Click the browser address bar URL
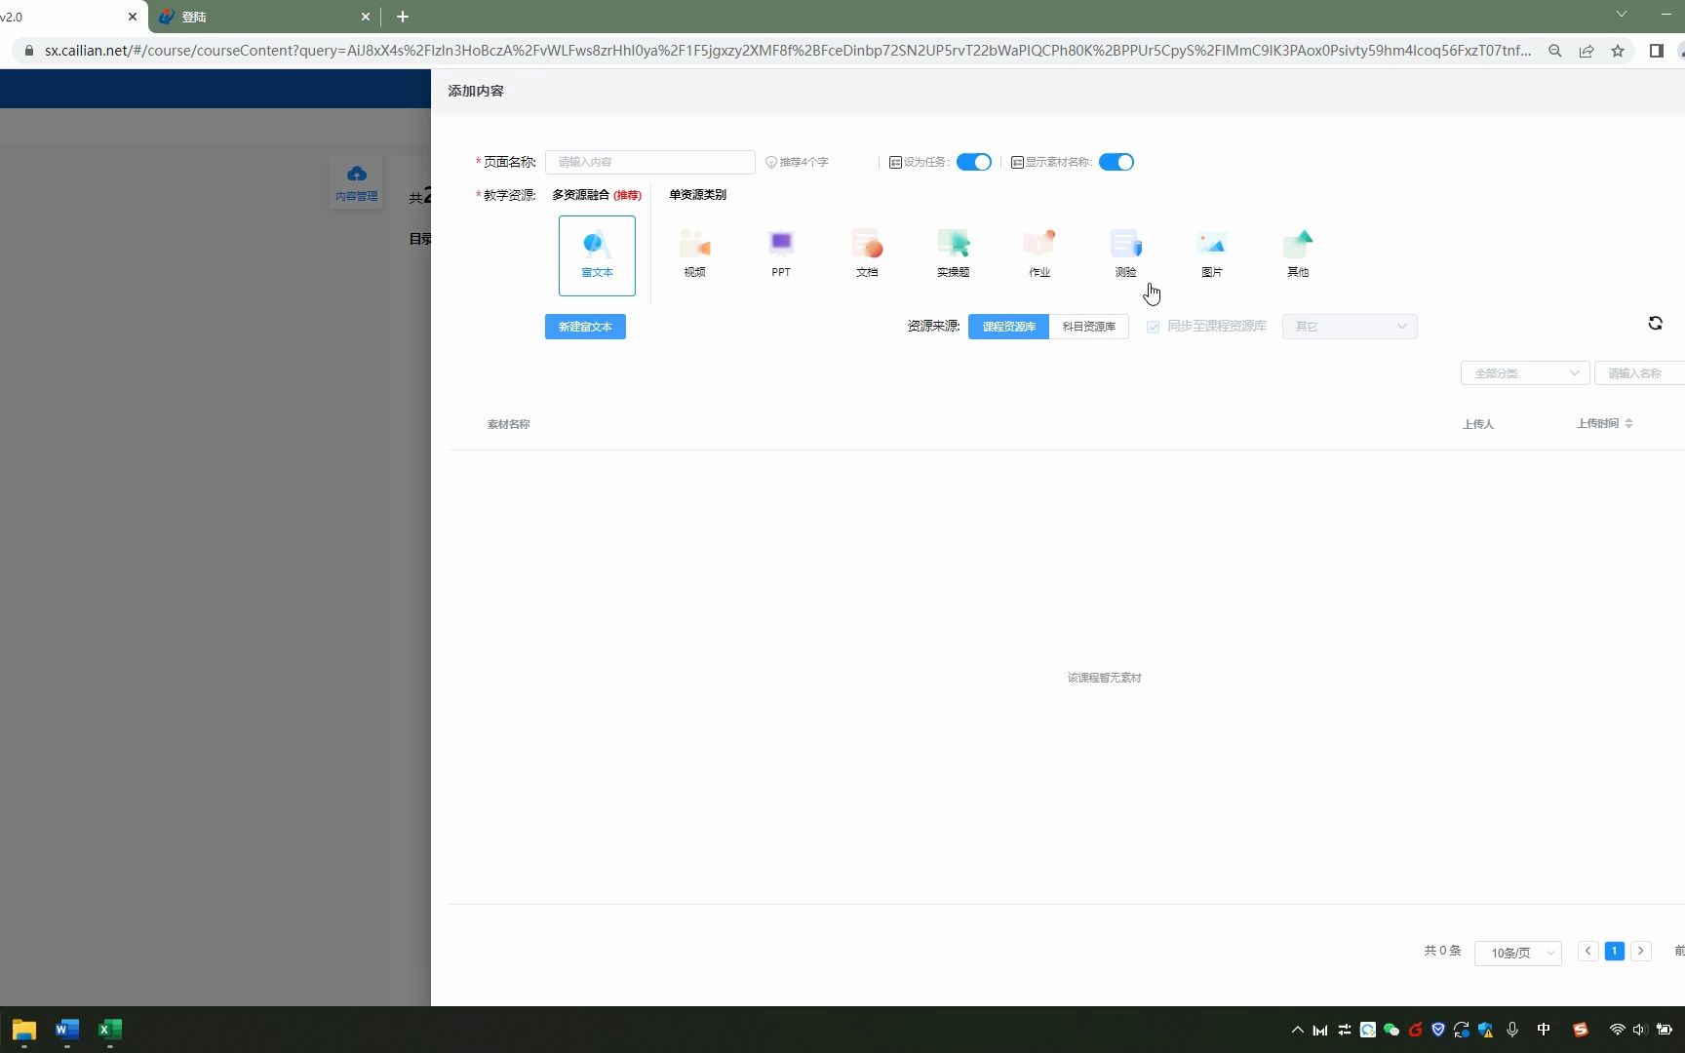 [x=788, y=51]
